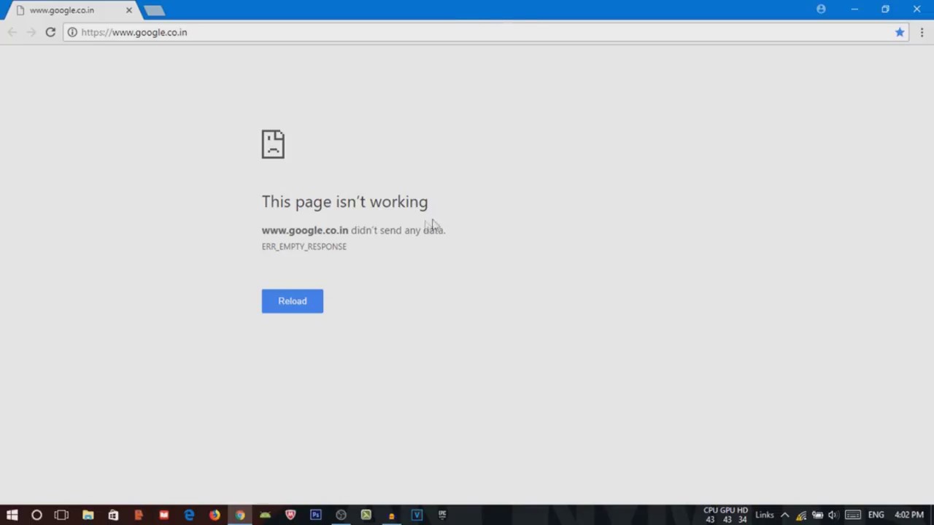Click the ERR_EMPTY_RESPONSE error code text
Image resolution: width=934 pixels, height=525 pixels.
304,246
